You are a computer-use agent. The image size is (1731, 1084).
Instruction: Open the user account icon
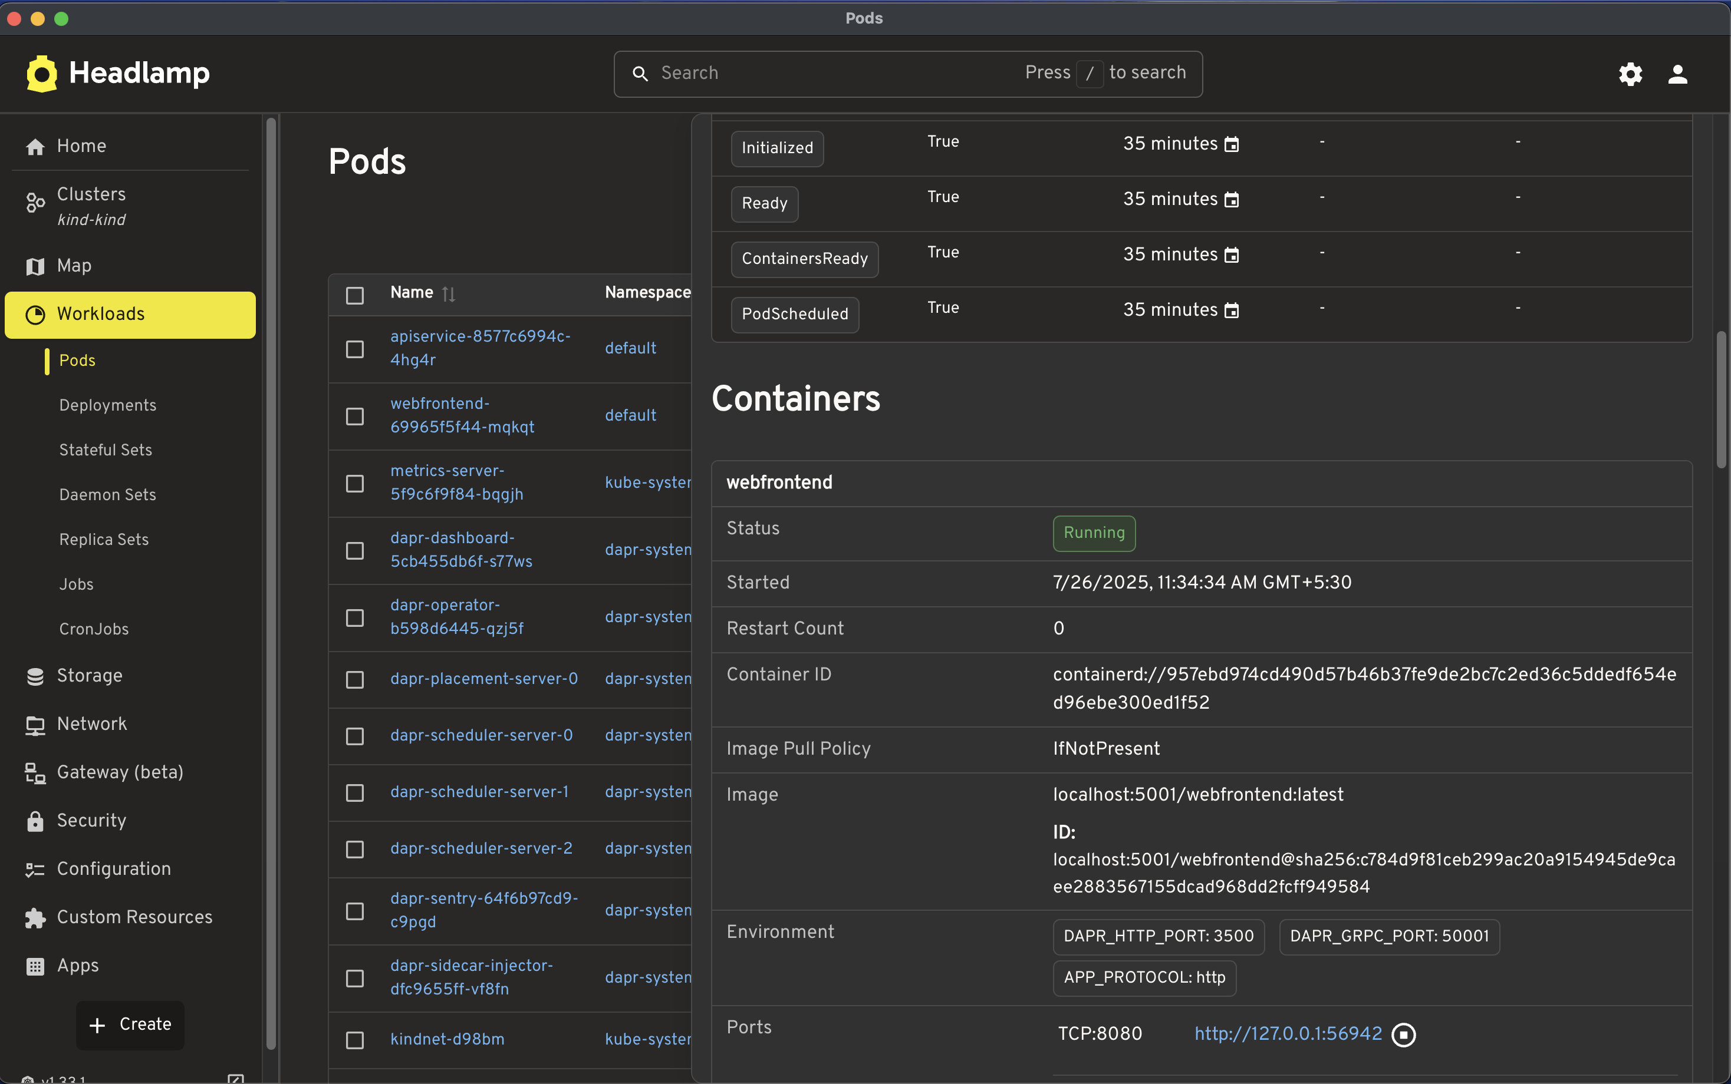1677,74
